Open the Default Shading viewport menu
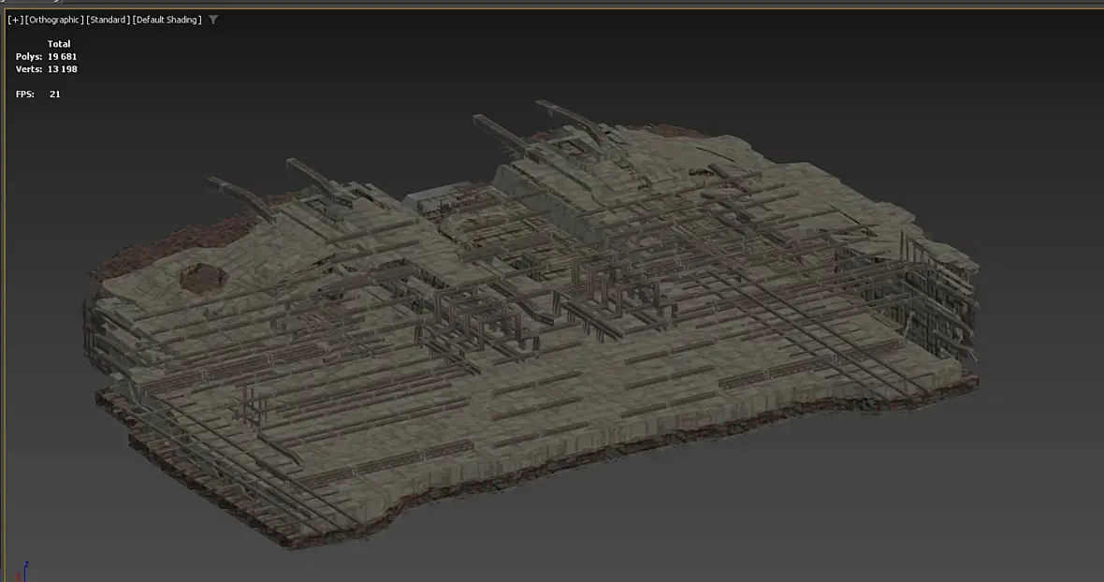The width and height of the screenshot is (1104, 582). tap(167, 20)
